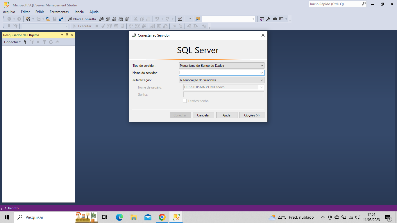The image size is (397, 223).
Task: Open the Ajuda menu
Action: point(94,12)
